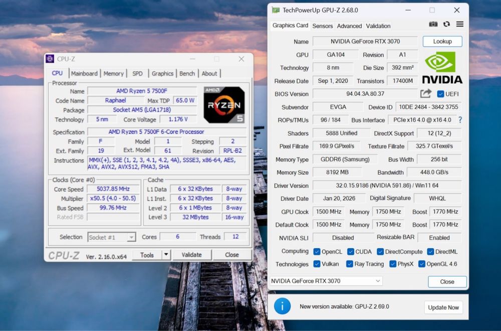The width and height of the screenshot is (501, 331).
Task: Switch to the Bench tab
Action: tap(187, 74)
